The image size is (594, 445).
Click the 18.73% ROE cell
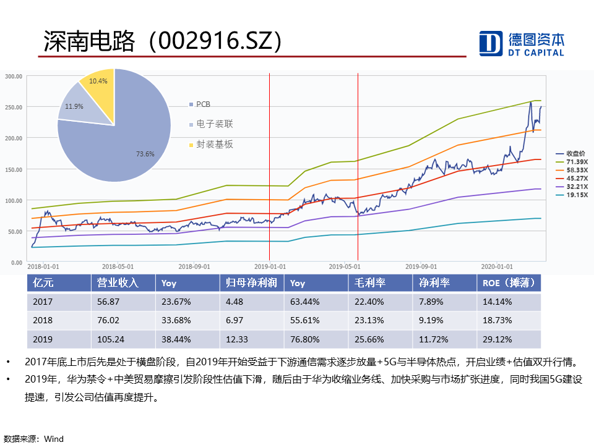pos(509,321)
